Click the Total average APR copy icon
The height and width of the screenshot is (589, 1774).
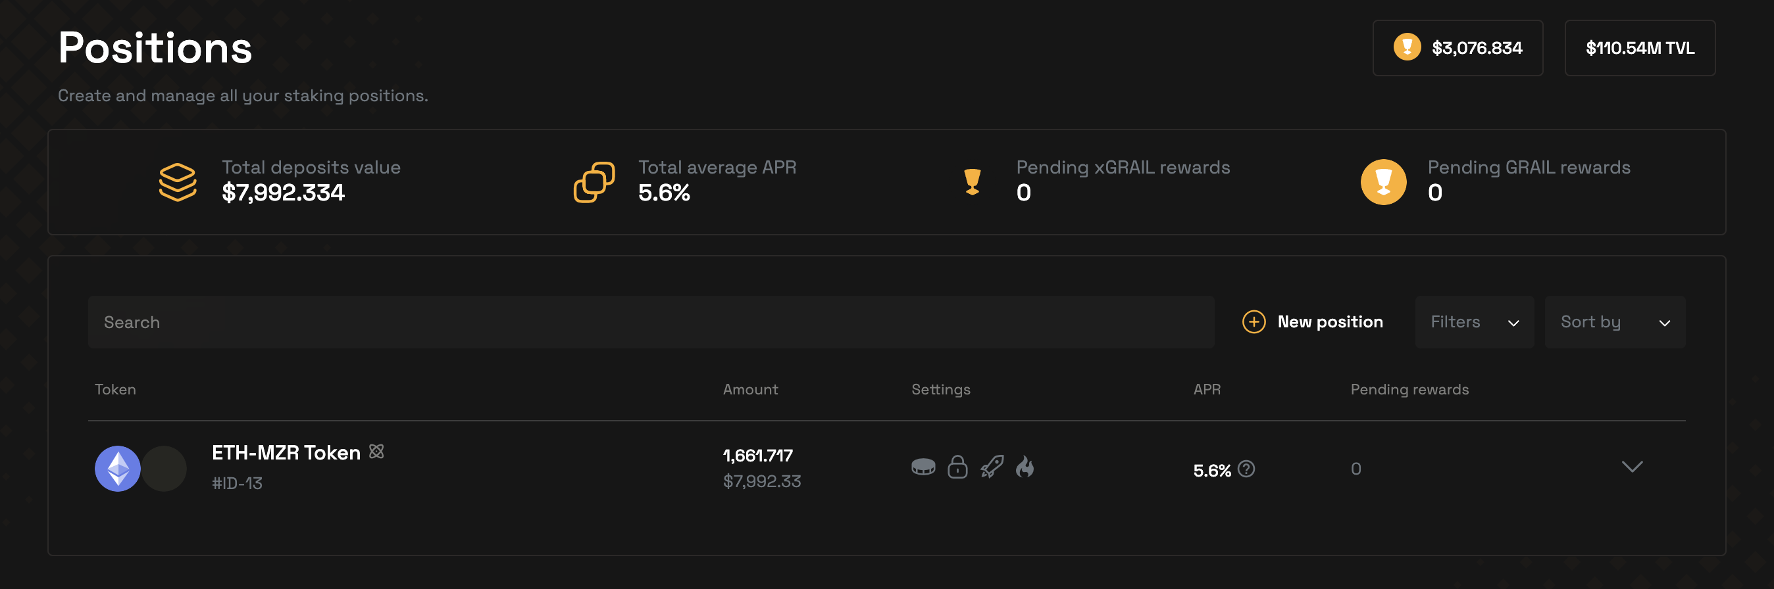click(x=594, y=182)
